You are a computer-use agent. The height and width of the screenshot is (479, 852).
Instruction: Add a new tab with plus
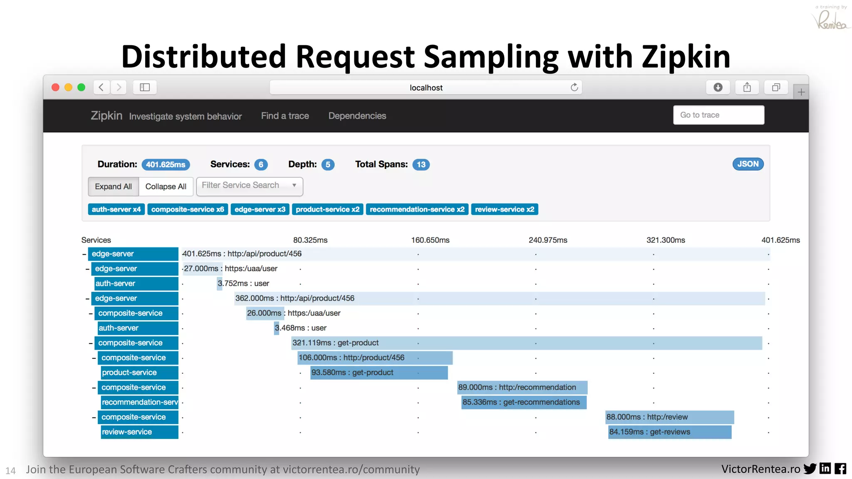[x=801, y=92]
